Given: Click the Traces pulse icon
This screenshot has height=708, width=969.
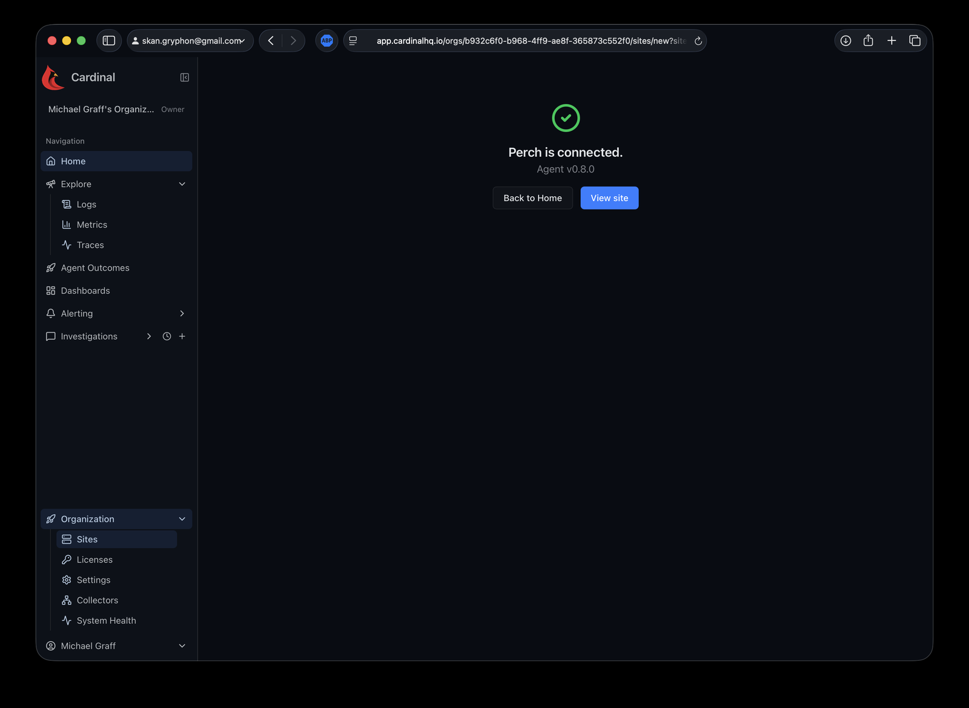Looking at the screenshot, I should pyautogui.click(x=67, y=245).
